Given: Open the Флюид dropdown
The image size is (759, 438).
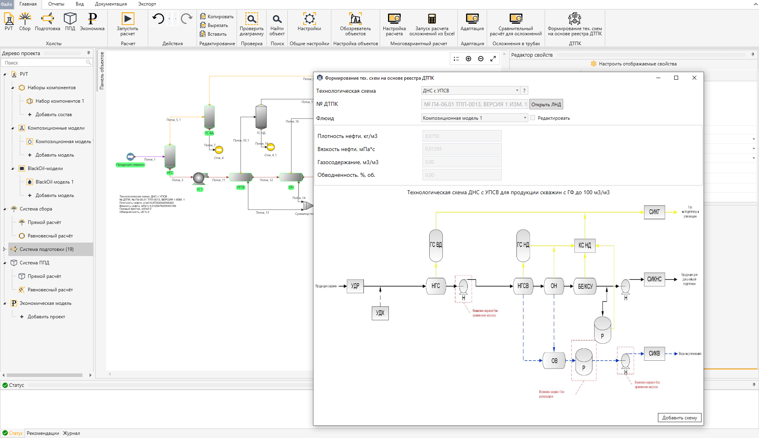Looking at the screenshot, I should click(x=474, y=118).
